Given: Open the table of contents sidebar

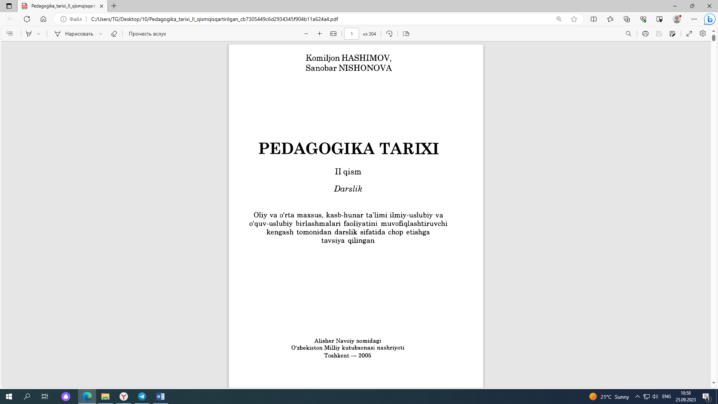Looking at the screenshot, I should pos(10,34).
